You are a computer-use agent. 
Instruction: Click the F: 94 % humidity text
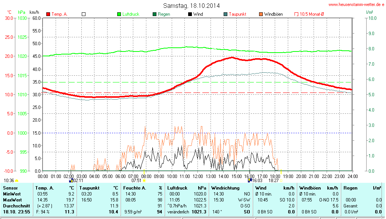click(43, 212)
